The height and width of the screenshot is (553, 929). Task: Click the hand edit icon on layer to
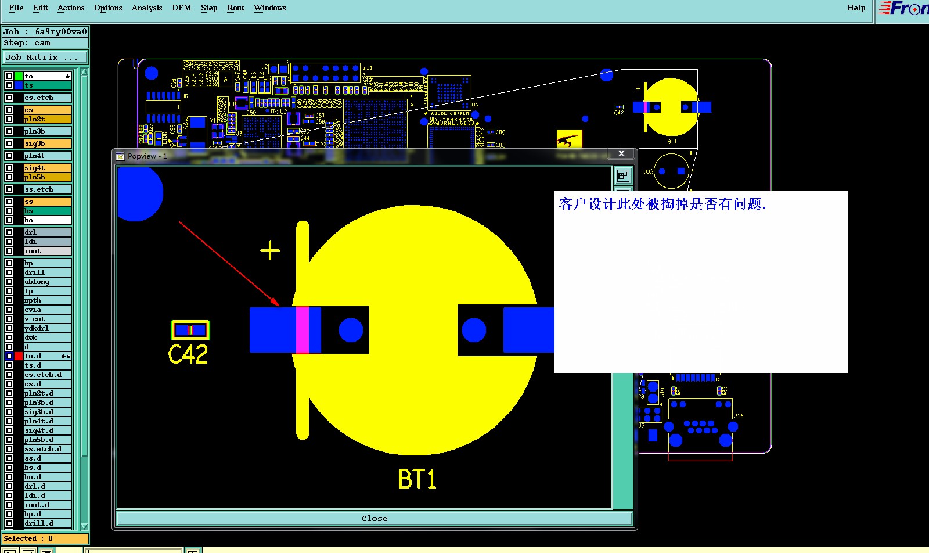point(67,76)
